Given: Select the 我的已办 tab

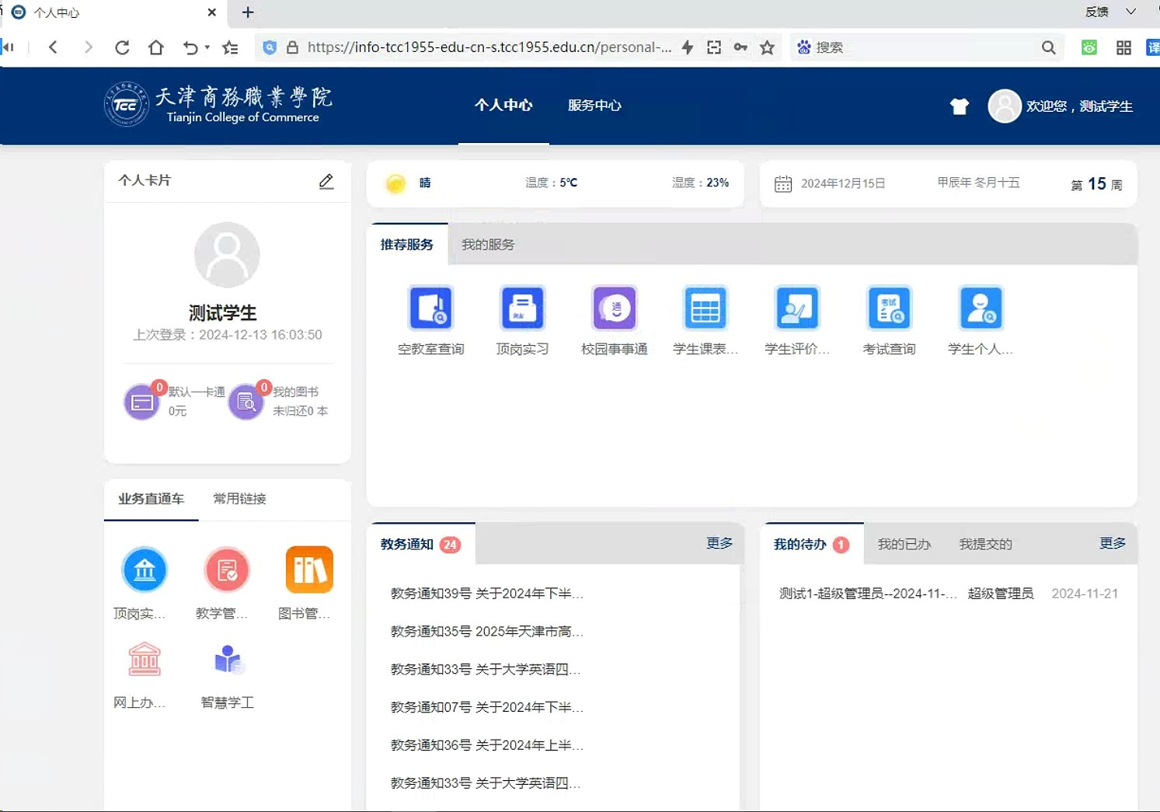Looking at the screenshot, I should (x=904, y=545).
